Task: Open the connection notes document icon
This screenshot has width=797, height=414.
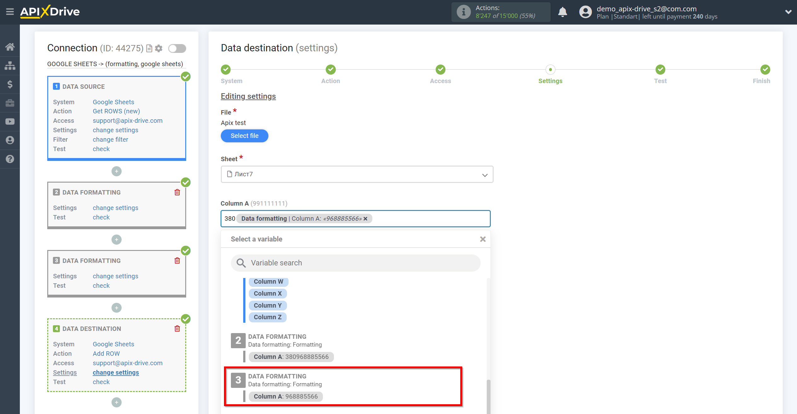Action: click(149, 48)
